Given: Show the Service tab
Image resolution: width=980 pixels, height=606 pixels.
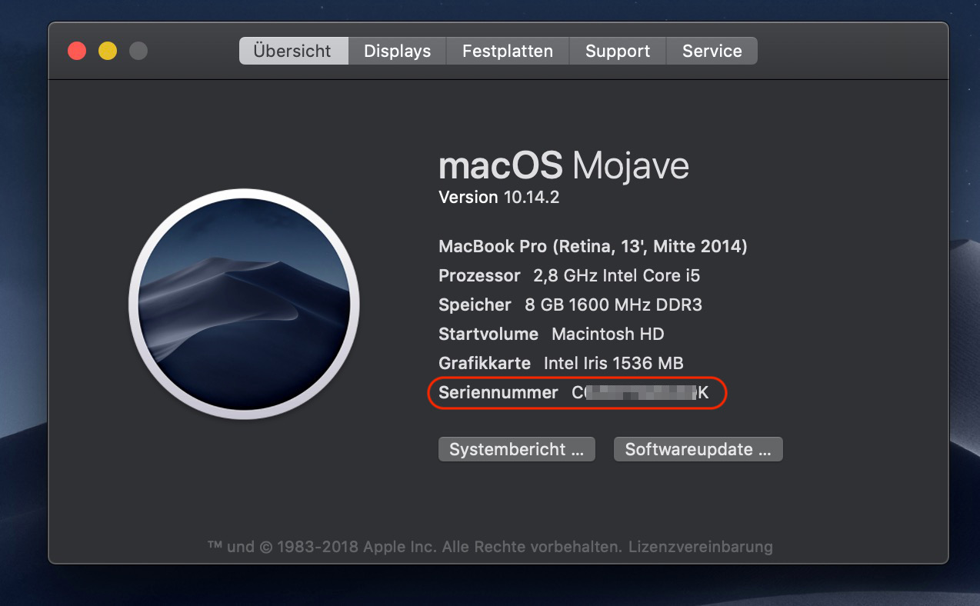Looking at the screenshot, I should tap(712, 52).
